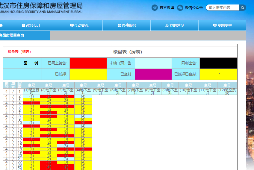
Task: Click the 官方微博 text link
Action: [x=167, y=8]
